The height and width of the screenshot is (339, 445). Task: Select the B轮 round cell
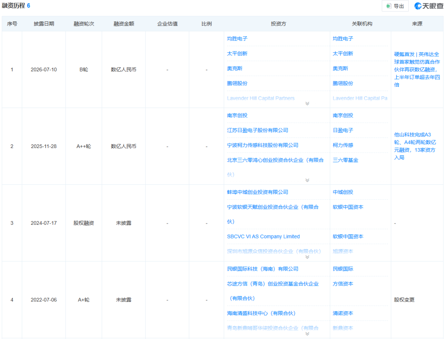pyautogui.click(x=84, y=70)
